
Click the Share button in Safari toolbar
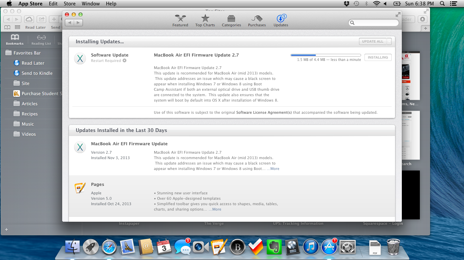(x=41, y=19)
